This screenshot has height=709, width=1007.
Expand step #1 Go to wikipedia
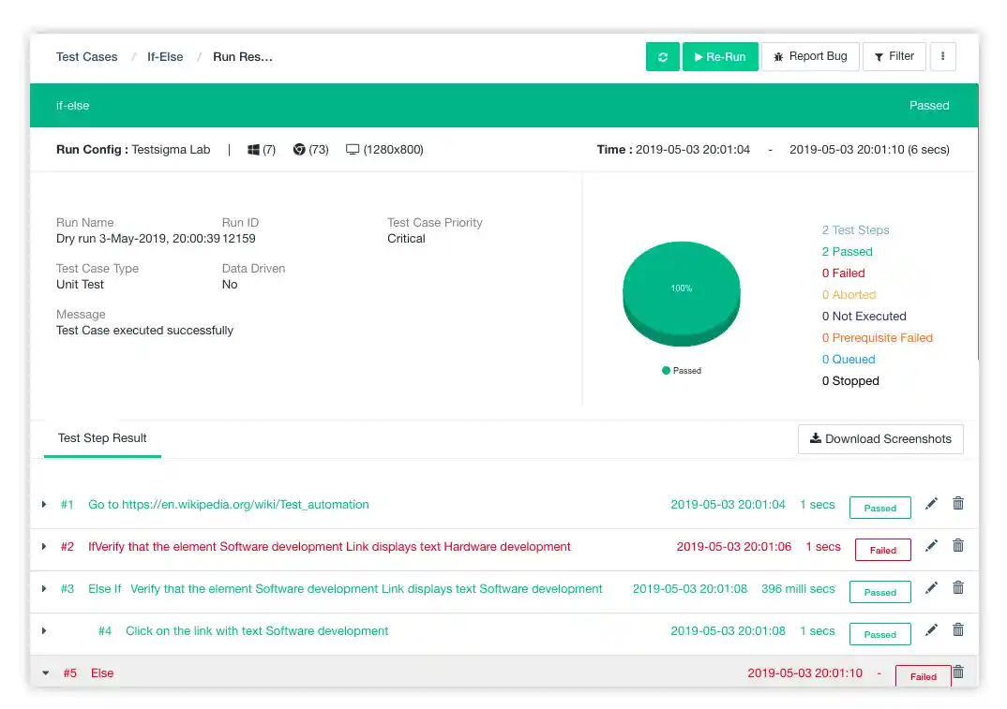click(x=44, y=504)
